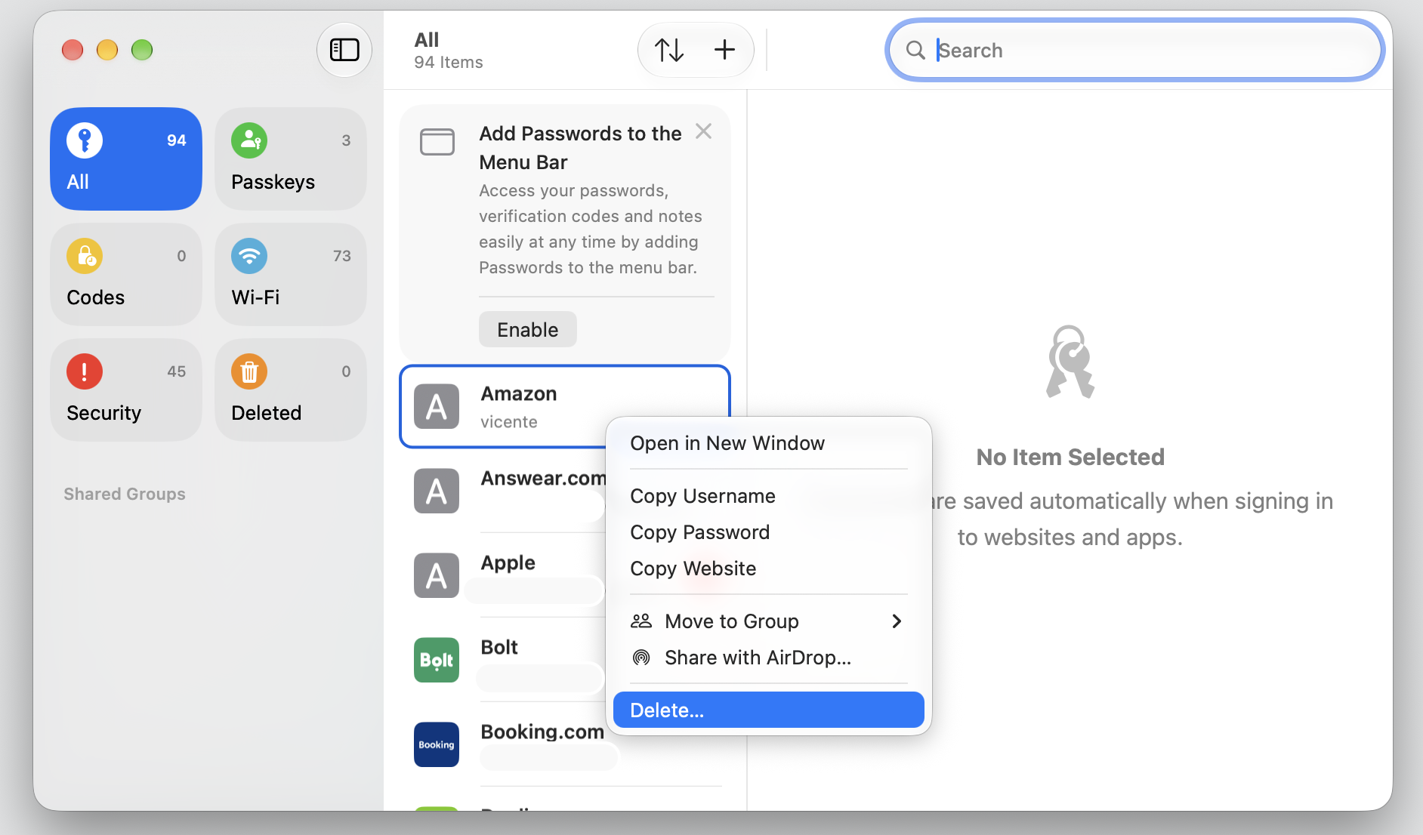Select the Amazon letter avatar
Viewport: 1423px width, 835px height.
(437, 407)
